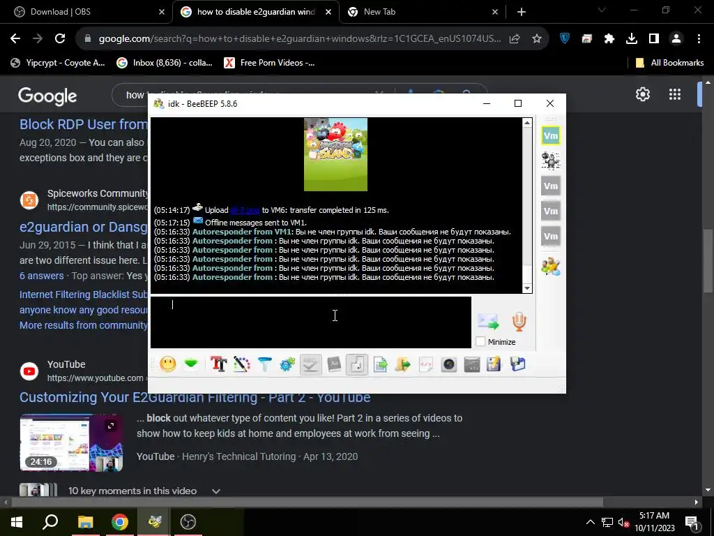The image size is (714, 536).
Task: Open the Chrome extensions puzzle icon
Action: pos(609,39)
